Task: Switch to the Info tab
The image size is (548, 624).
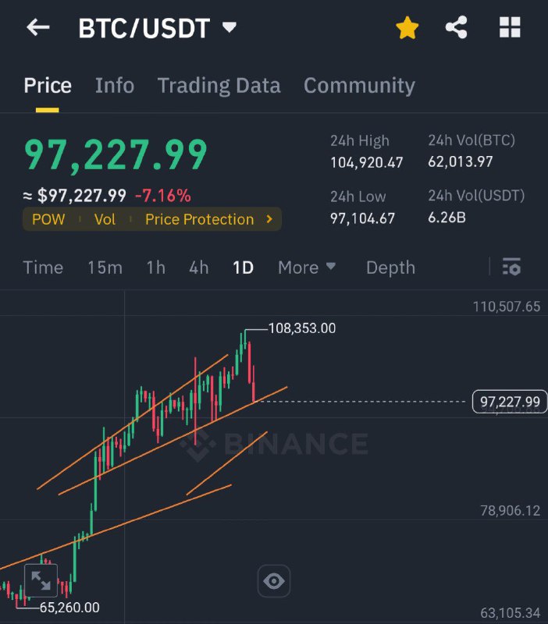Action: 115,86
